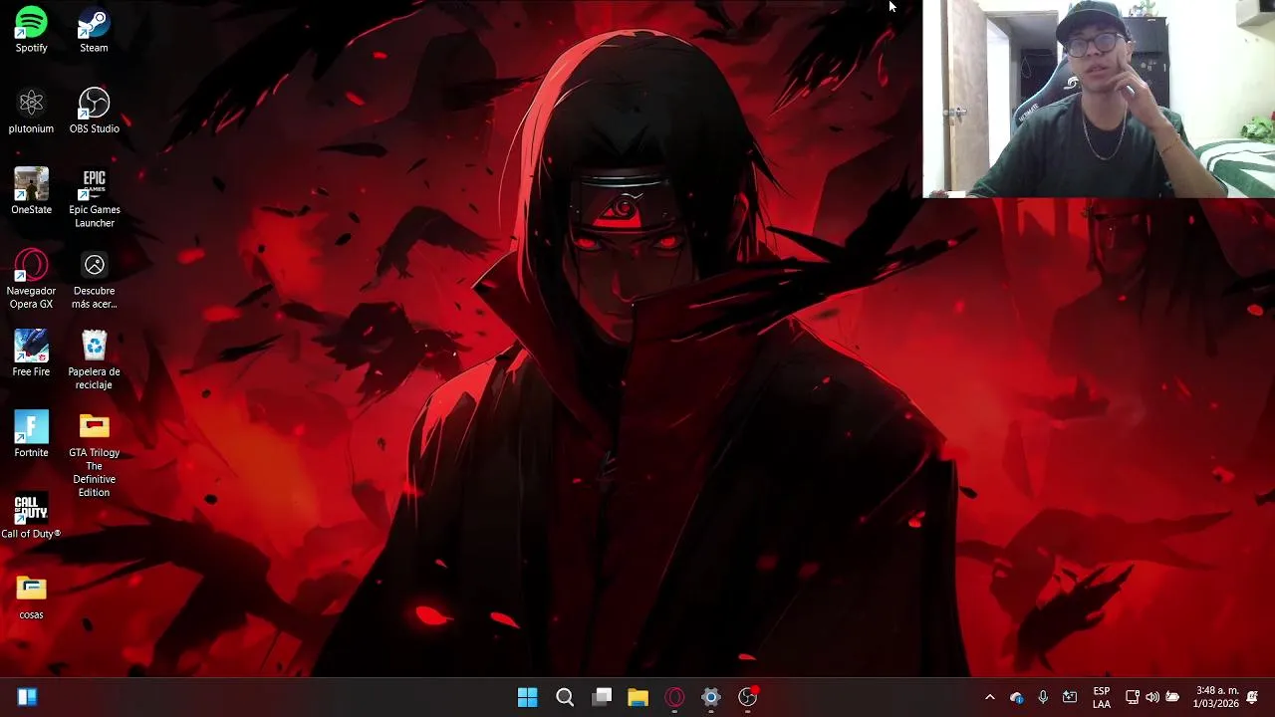This screenshot has width=1275, height=717.
Task: Click the OneDrive cloud tray icon
Action: click(x=1016, y=697)
